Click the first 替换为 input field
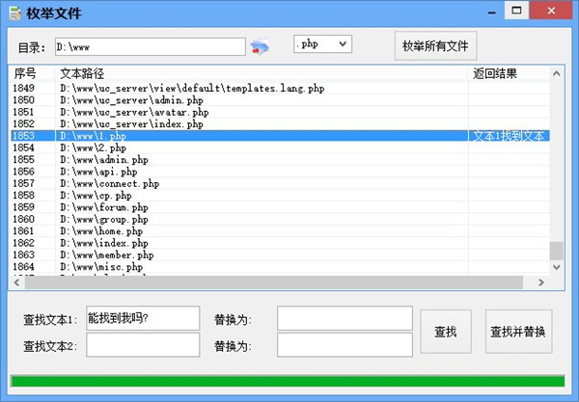The height and width of the screenshot is (402, 579). (x=345, y=318)
